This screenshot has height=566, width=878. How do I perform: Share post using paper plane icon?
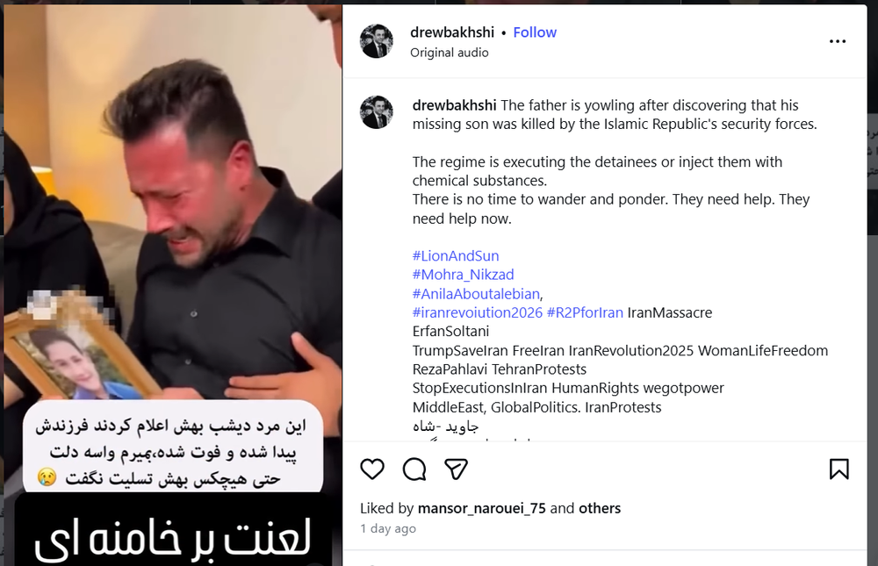456,469
